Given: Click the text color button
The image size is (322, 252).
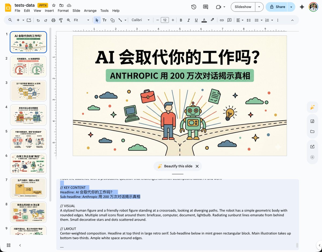Looking at the screenshot, I should click(204, 20).
